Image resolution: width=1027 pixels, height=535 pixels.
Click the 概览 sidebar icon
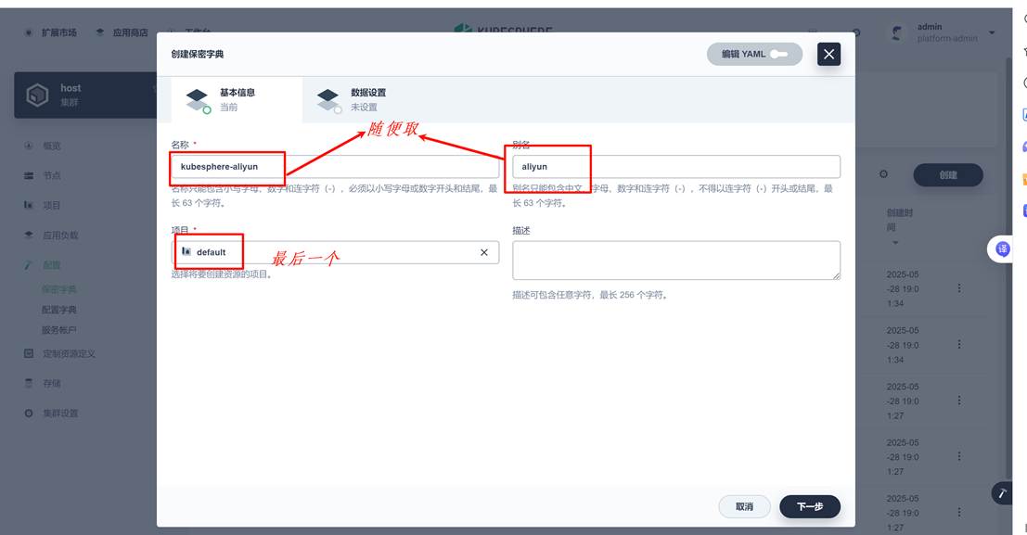[x=28, y=146]
